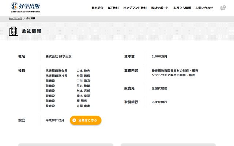The image size is (234, 146).
Task: Select the auditor name 吉岡 康孝
Action: point(83,106)
